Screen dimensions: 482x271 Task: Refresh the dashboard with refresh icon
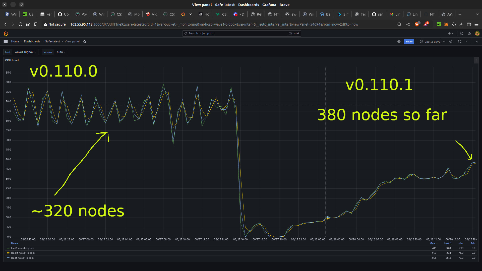click(459, 42)
